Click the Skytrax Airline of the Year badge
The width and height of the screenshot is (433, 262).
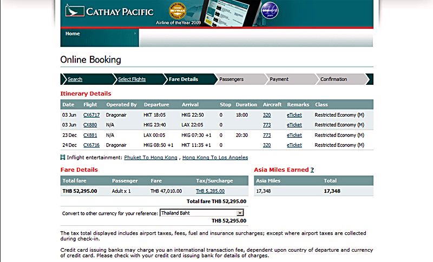[x=178, y=11]
